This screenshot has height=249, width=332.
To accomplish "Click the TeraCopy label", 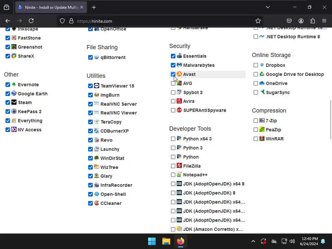I will [111, 122].
